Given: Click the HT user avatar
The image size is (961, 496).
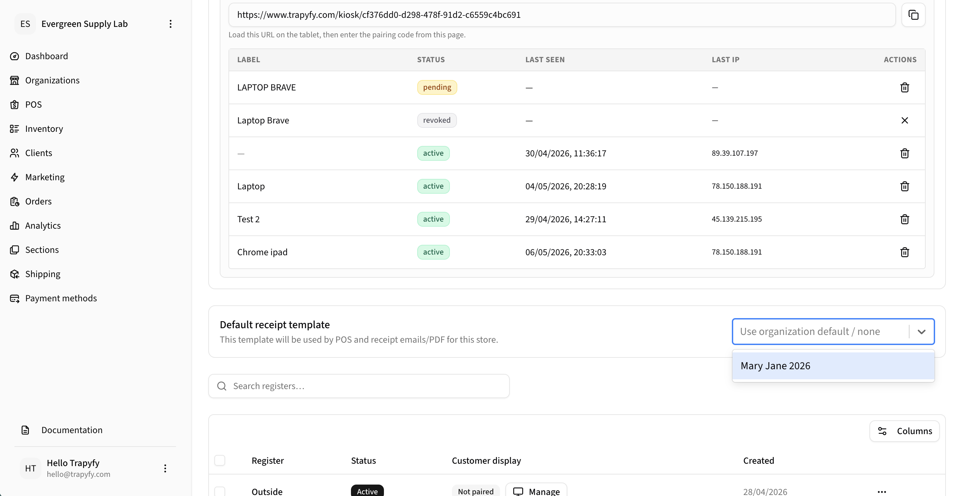Looking at the screenshot, I should click(31, 468).
